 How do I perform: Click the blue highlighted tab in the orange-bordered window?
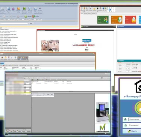pos(2,64)
